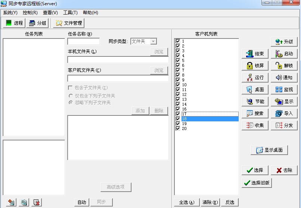Click the 本机文件夹 local folder input field
The image size is (301, 208).
[118, 60]
